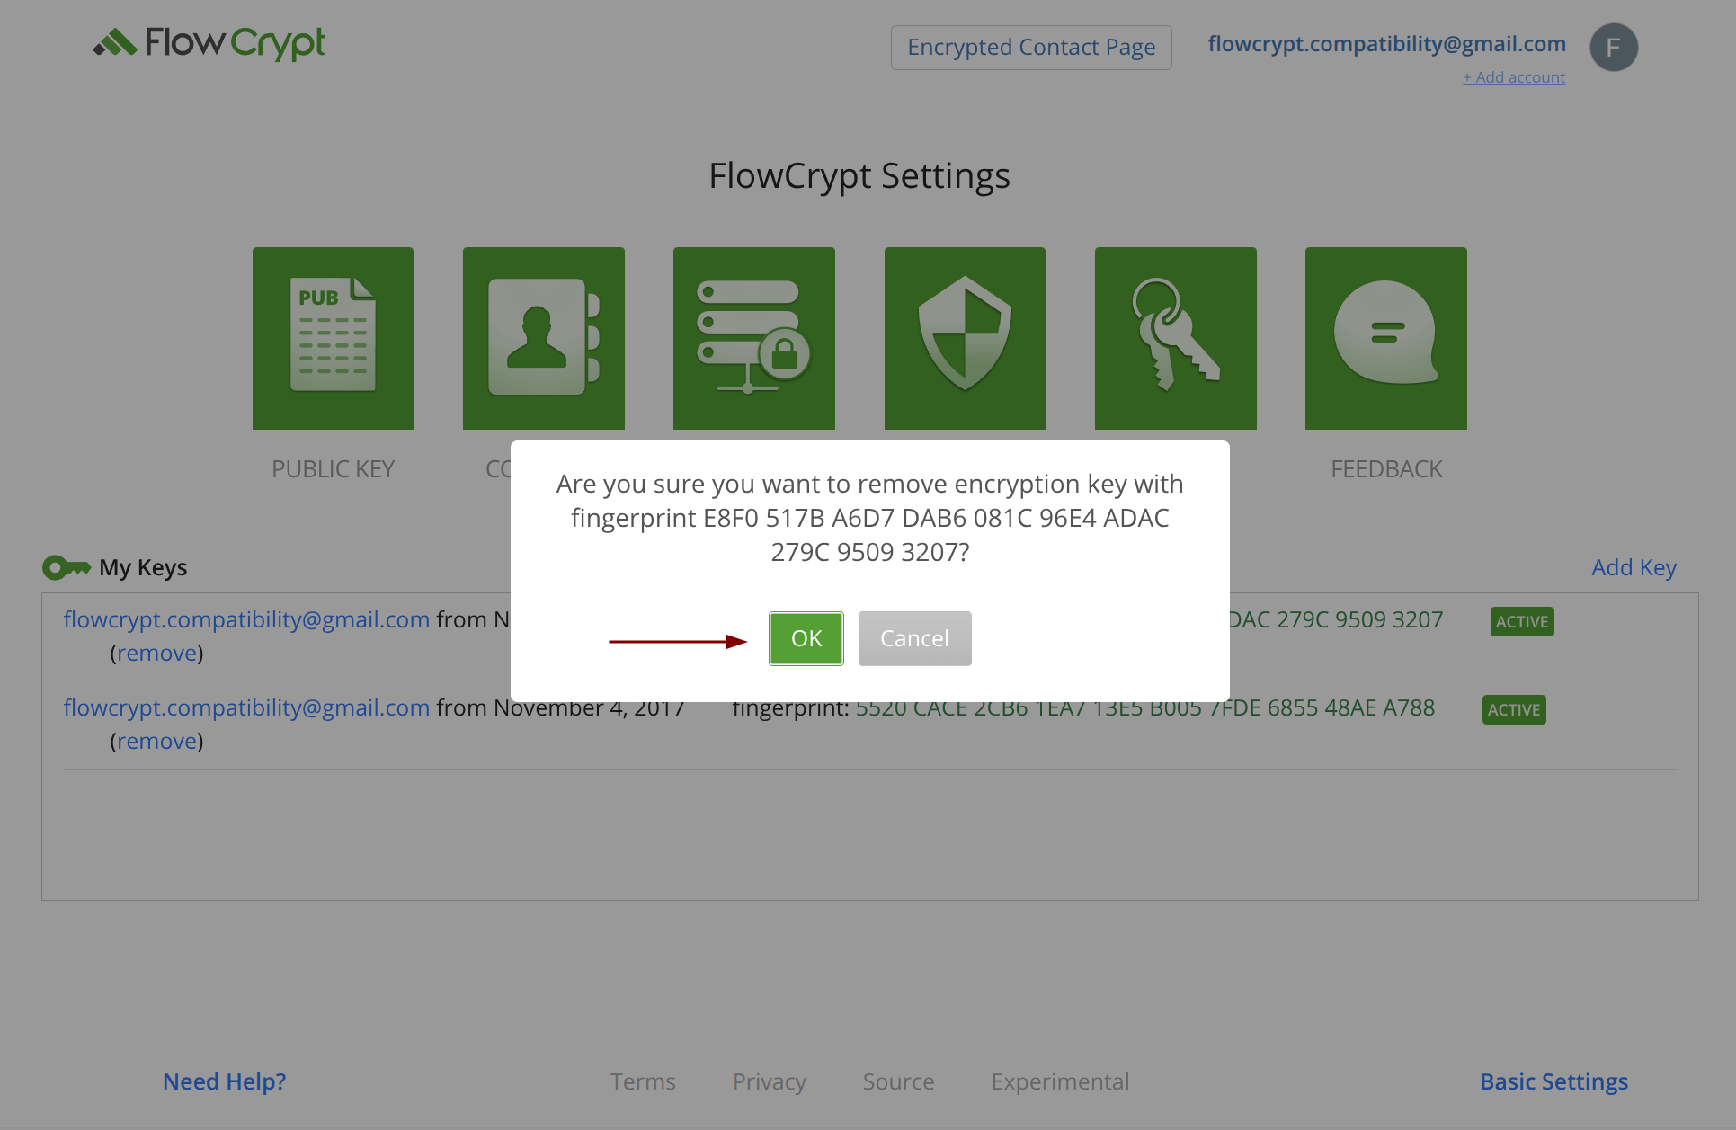The width and height of the screenshot is (1736, 1130).
Task: Open the Feedback chat bubble tile
Action: point(1385,338)
